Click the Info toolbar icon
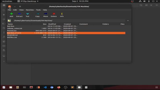Image resolution: width=160 pixels, height=90 pixels. tap(62, 15)
